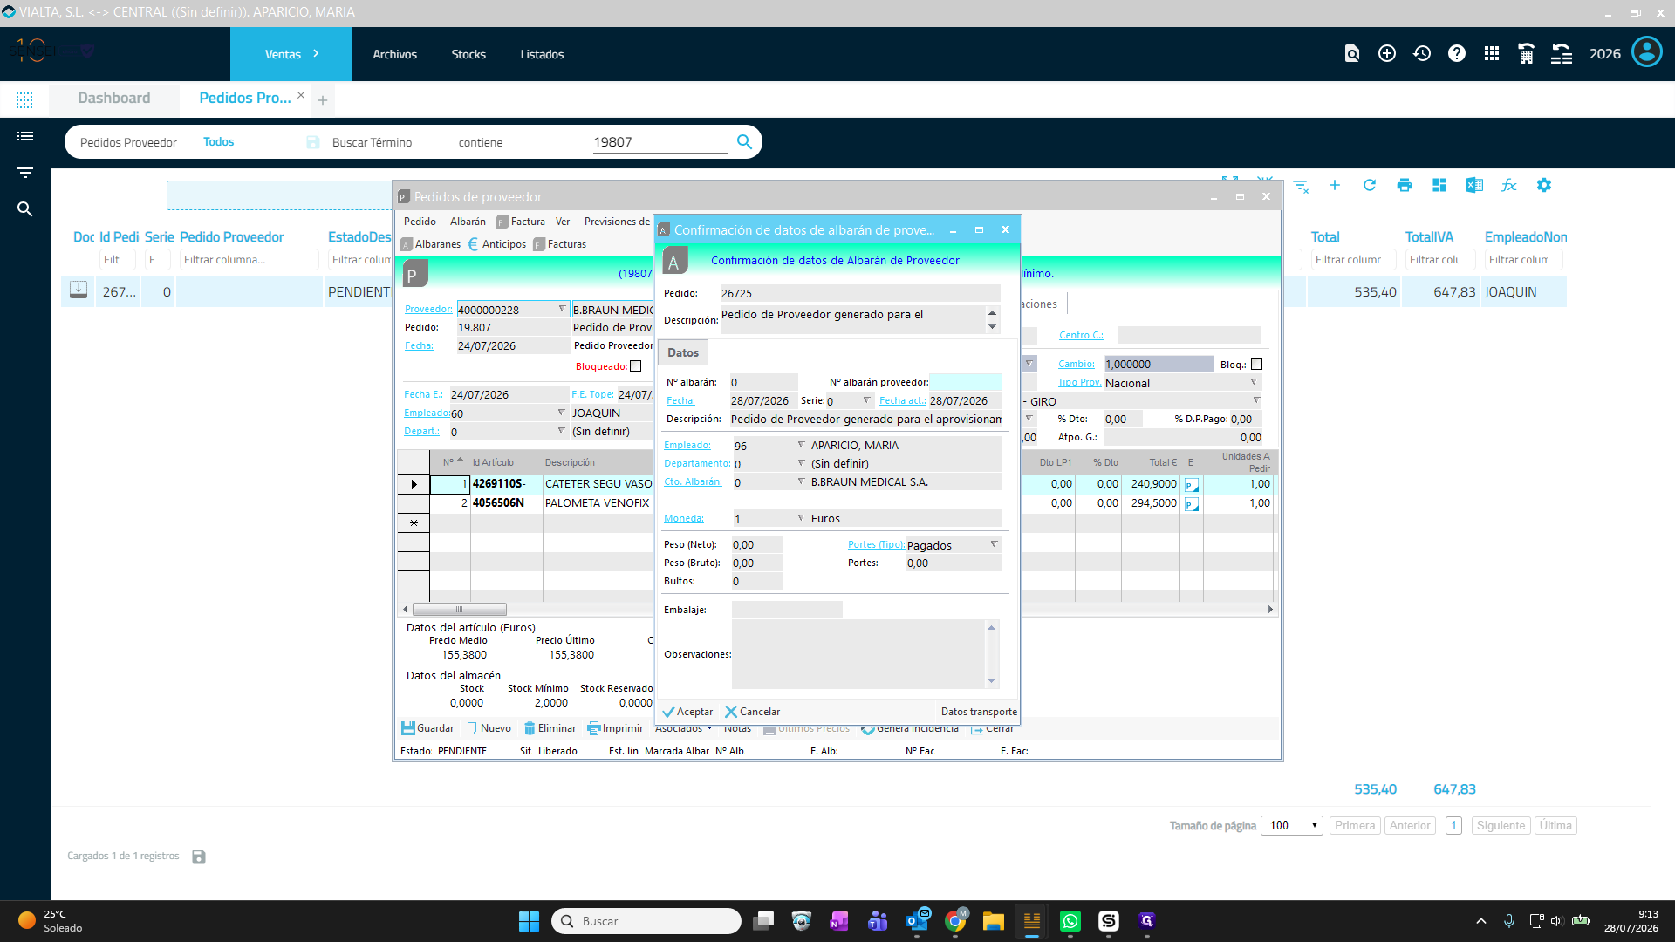Clear filters icon in grid toolbar

point(1301,186)
